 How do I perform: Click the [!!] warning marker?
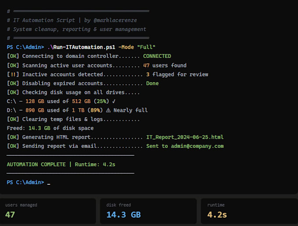click(x=13, y=74)
